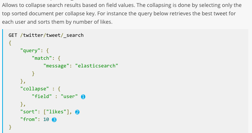
Task: Click the GET keyword in request line
Action: click(x=13, y=35)
